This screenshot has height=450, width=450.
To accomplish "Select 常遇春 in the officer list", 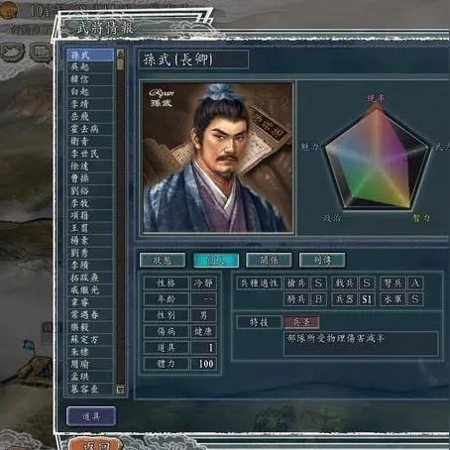I will (x=90, y=314).
